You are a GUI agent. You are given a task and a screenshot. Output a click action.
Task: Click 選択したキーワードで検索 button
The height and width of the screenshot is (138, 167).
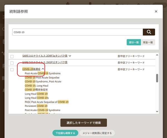click(x=83, y=123)
